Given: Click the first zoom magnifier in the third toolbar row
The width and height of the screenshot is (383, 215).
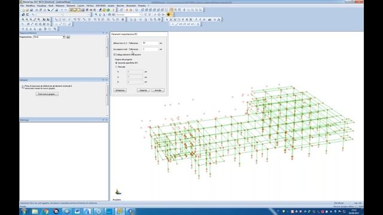Looking at the screenshot, I should tap(23, 20).
